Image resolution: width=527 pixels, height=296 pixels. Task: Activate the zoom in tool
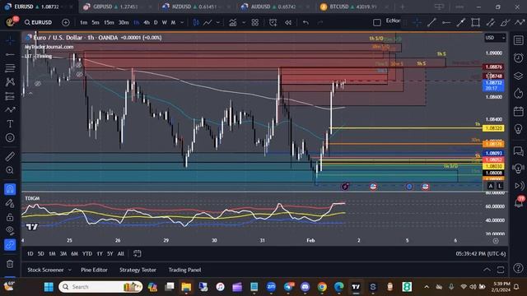click(x=10, y=170)
